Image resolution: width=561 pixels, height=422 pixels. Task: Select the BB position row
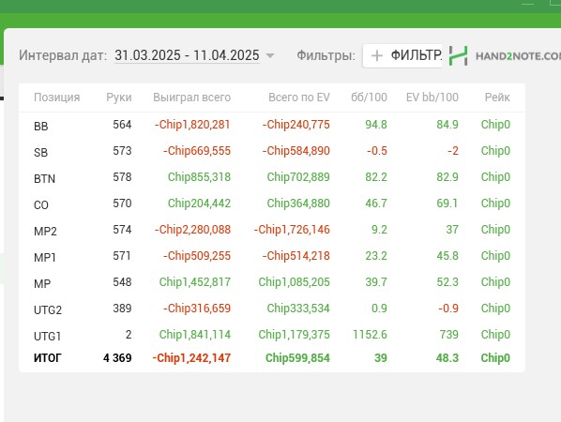(x=272, y=125)
